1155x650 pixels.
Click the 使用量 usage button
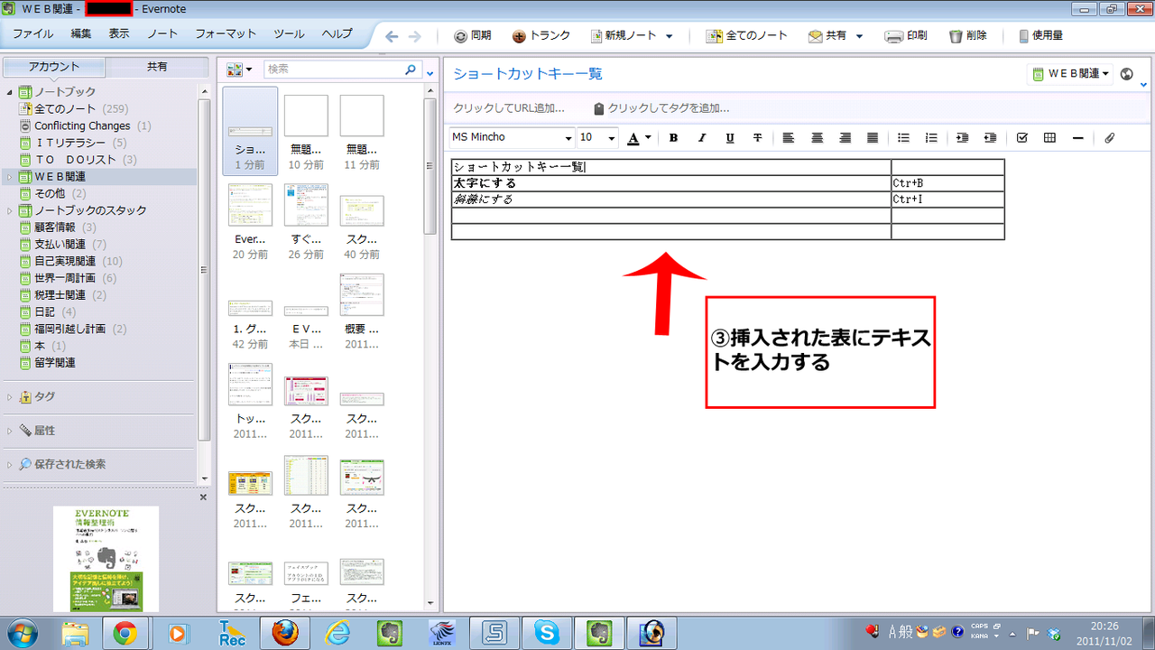pos(1039,36)
